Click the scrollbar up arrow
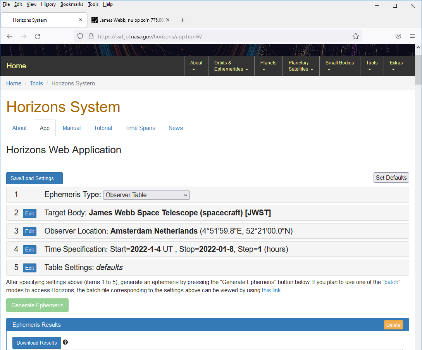 coord(418,47)
